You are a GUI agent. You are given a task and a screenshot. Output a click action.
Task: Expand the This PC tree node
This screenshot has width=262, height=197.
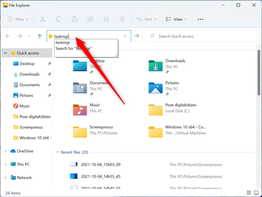[x=6, y=164]
